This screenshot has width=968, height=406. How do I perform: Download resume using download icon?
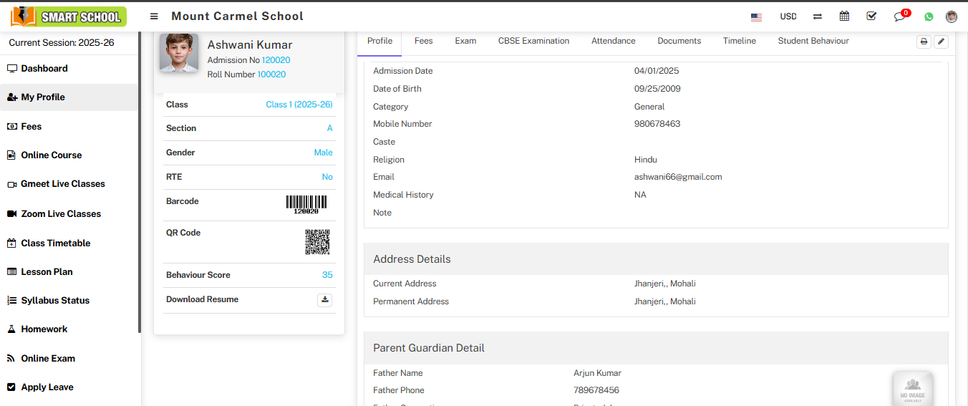coord(325,300)
